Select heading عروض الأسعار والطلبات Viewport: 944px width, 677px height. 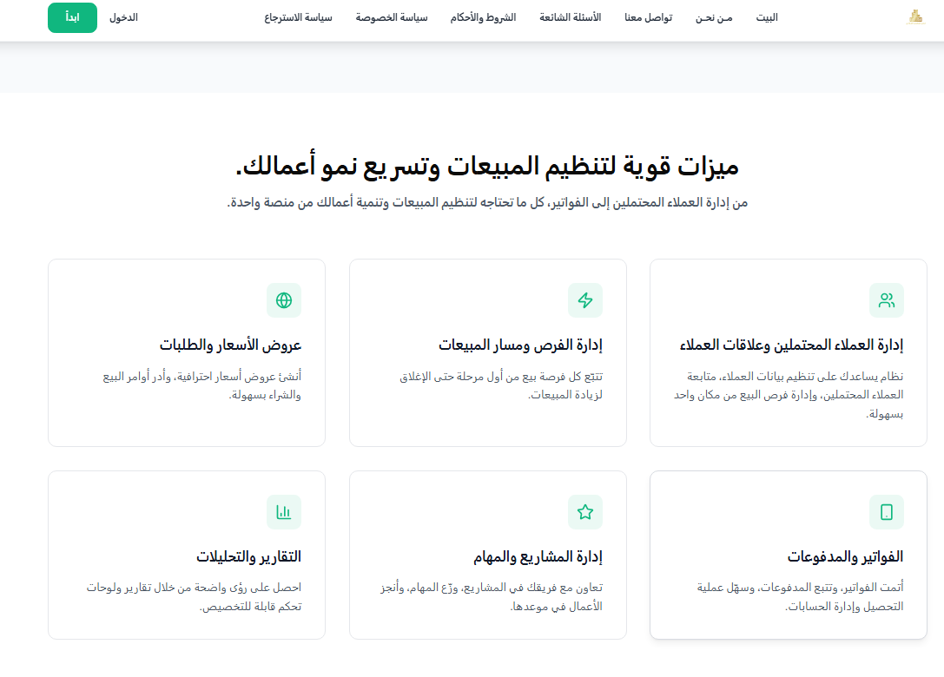pyautogui.click(x=231, y=345)
